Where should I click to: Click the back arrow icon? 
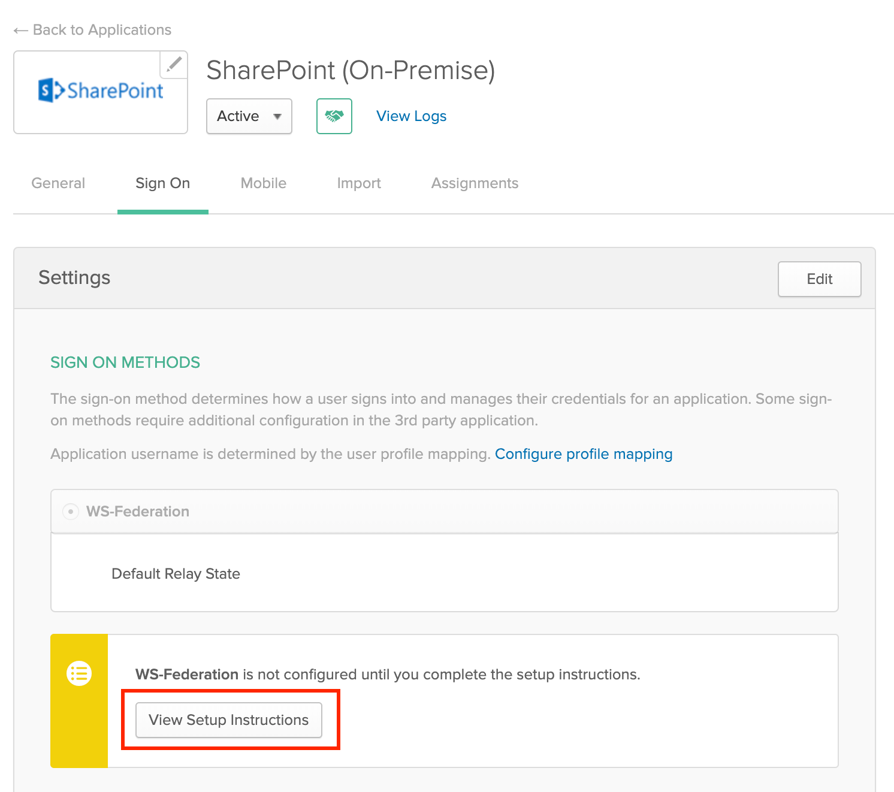[x=20, y=31]
